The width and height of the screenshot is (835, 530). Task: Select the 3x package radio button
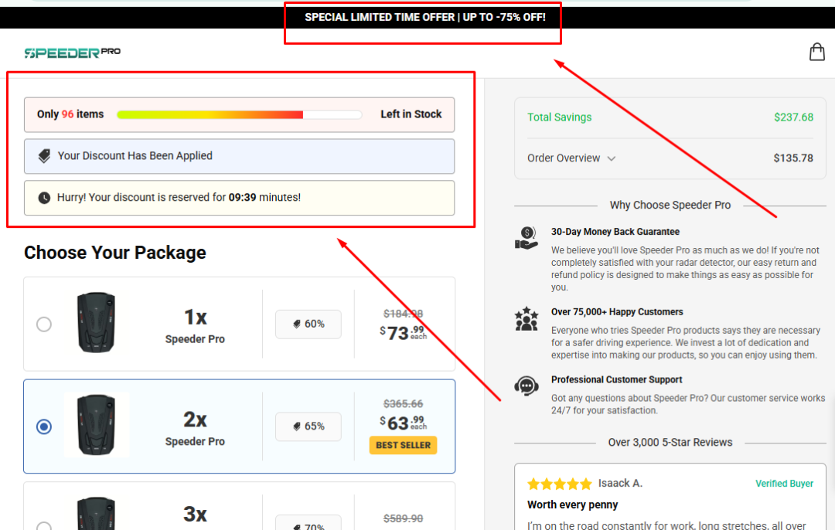pyautogui.click(x=44, y=525)
